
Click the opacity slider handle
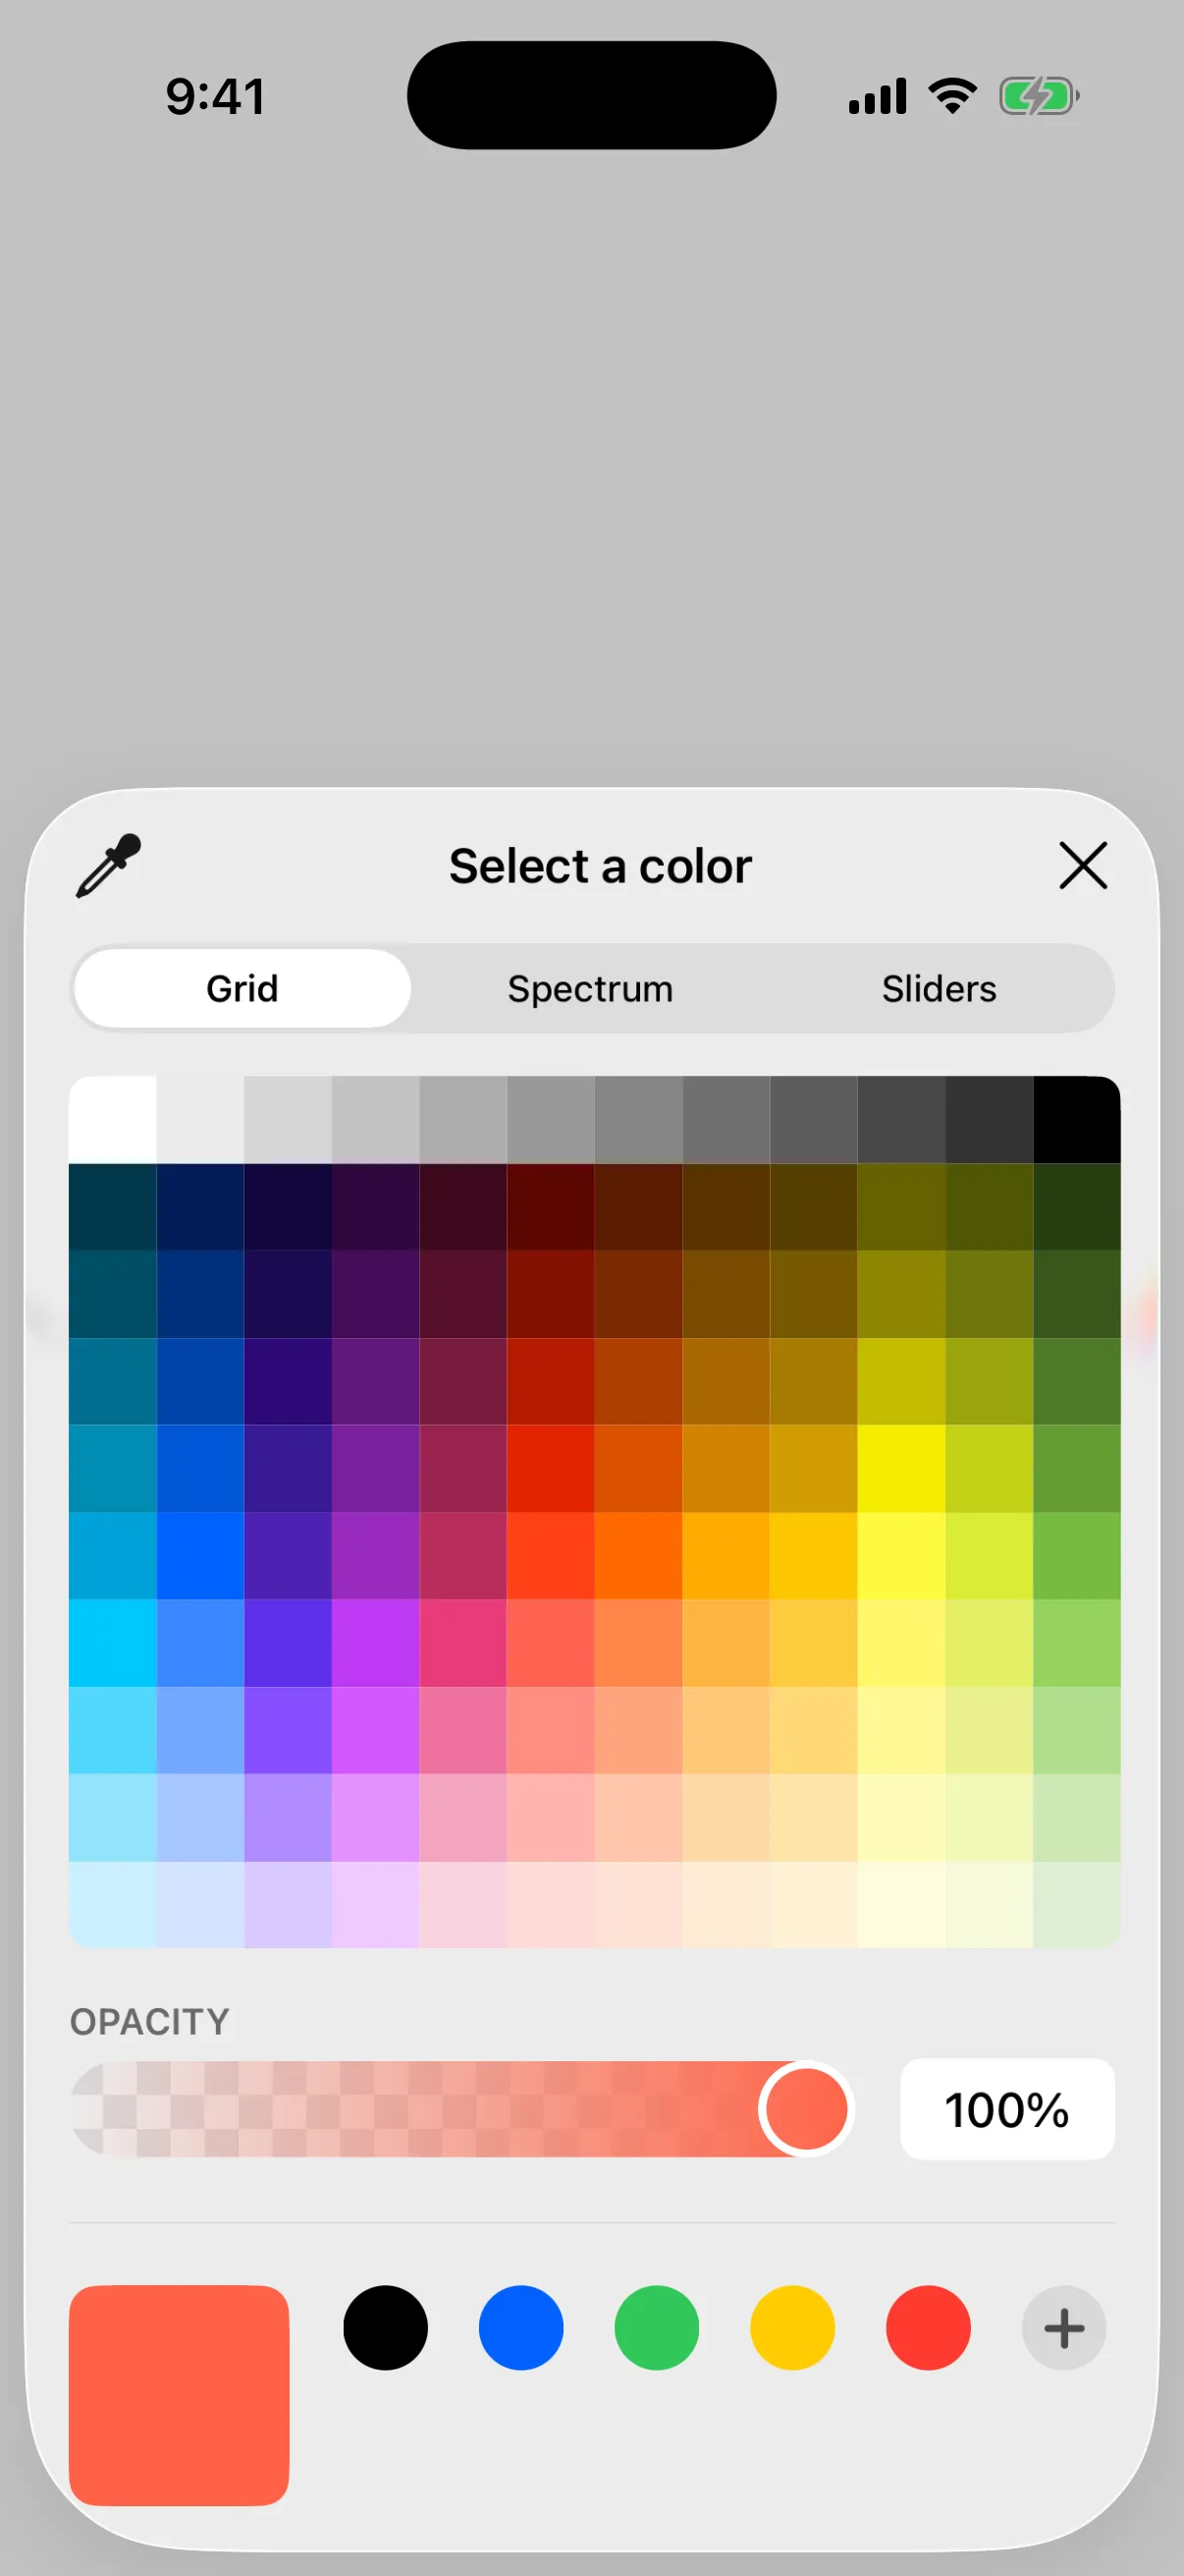pos(806,2110)
